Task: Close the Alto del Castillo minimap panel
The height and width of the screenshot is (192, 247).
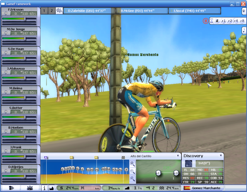Action: [178, 156]
